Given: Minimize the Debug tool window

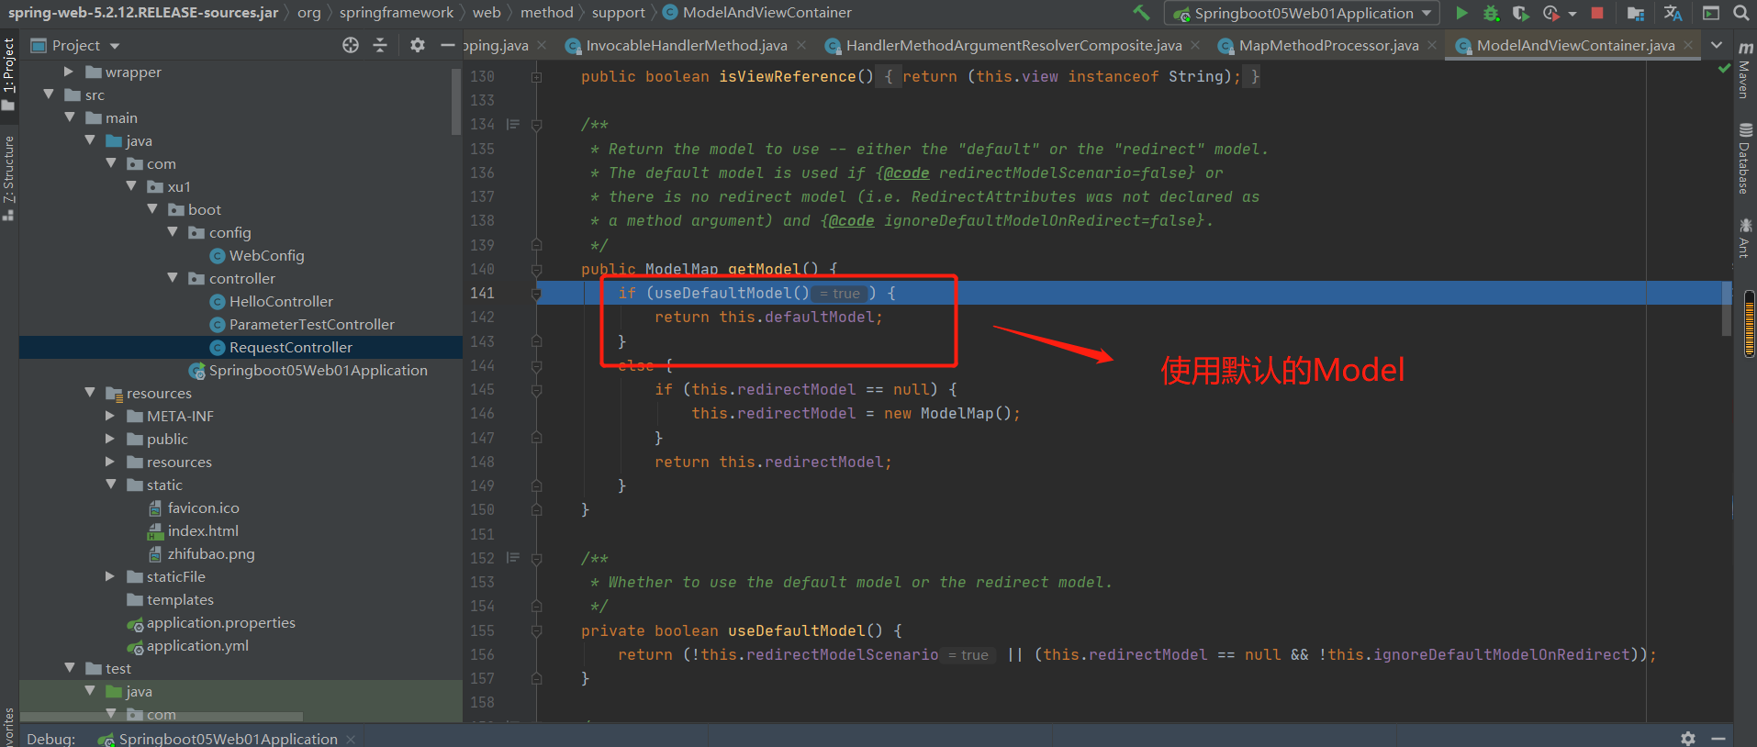Looking at the screenshot, I should [x=1718, y=738].
